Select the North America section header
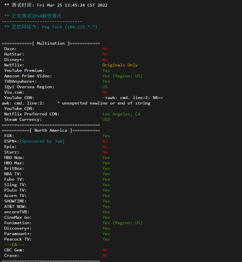This screenshot has height=262, width=242. pos(51,130)
